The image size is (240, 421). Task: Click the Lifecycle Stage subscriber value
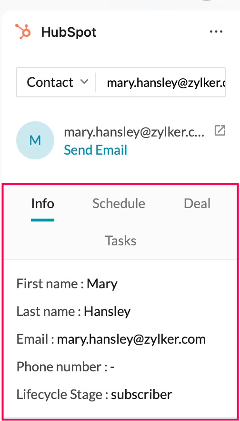tap(141, 394)
